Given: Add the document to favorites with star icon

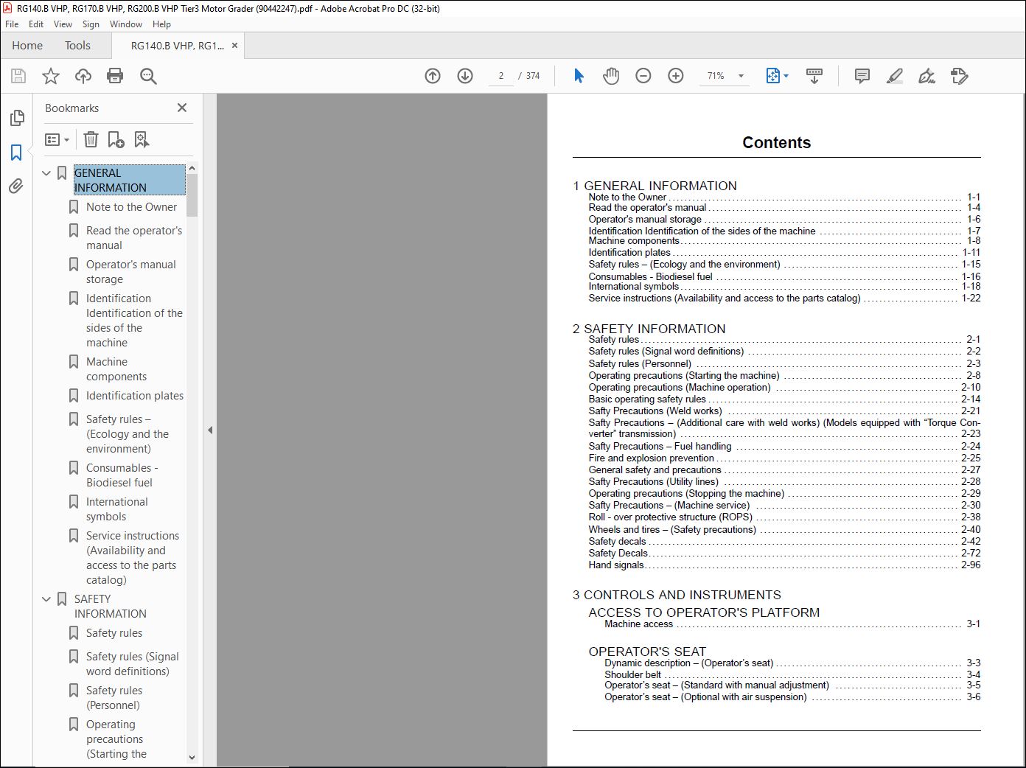Looking at the screenshot, I should pos(51,76).
